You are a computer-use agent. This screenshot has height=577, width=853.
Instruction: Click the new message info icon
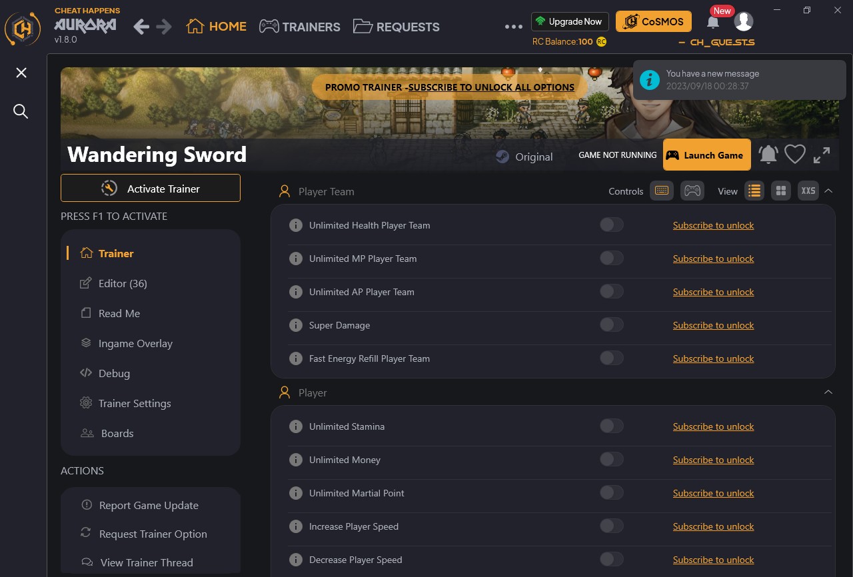coord(650,80)
